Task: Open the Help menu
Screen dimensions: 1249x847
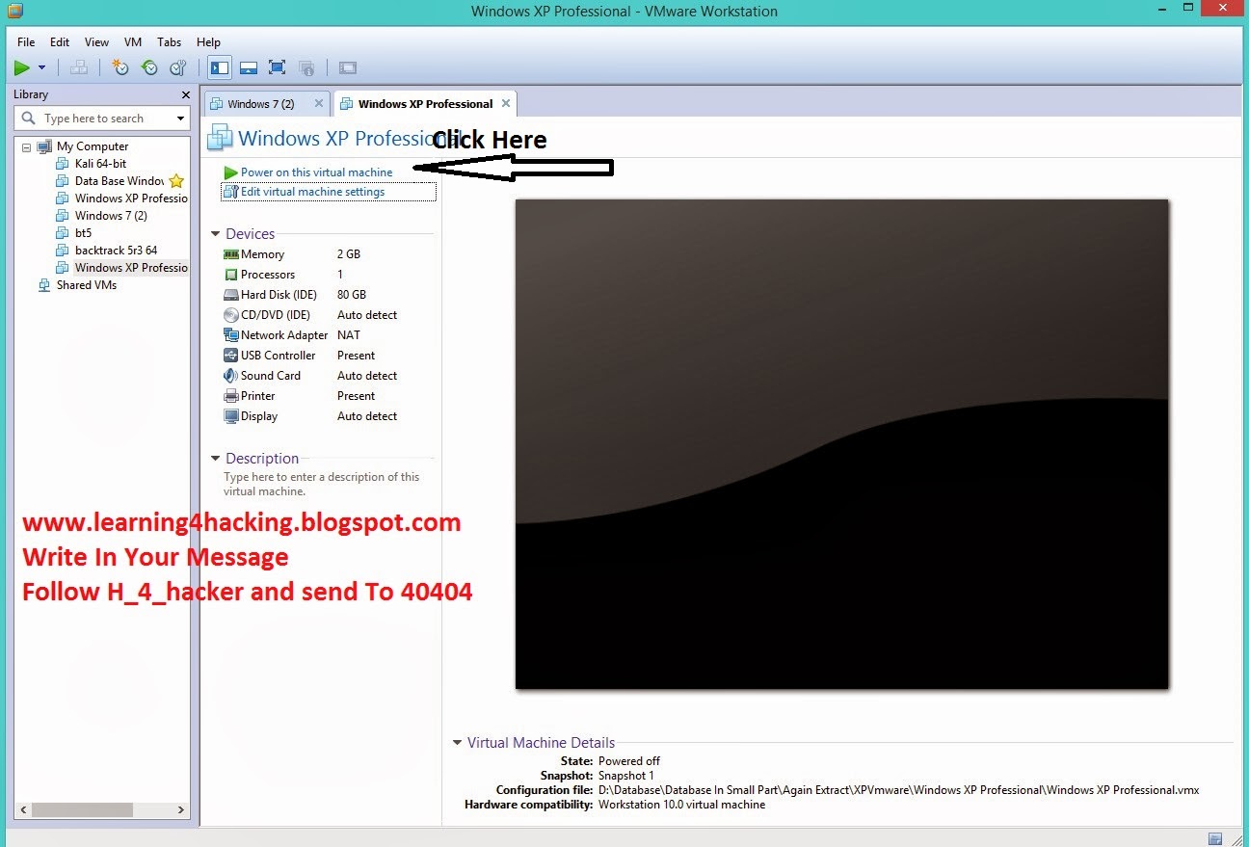Action: pos(208,42)
